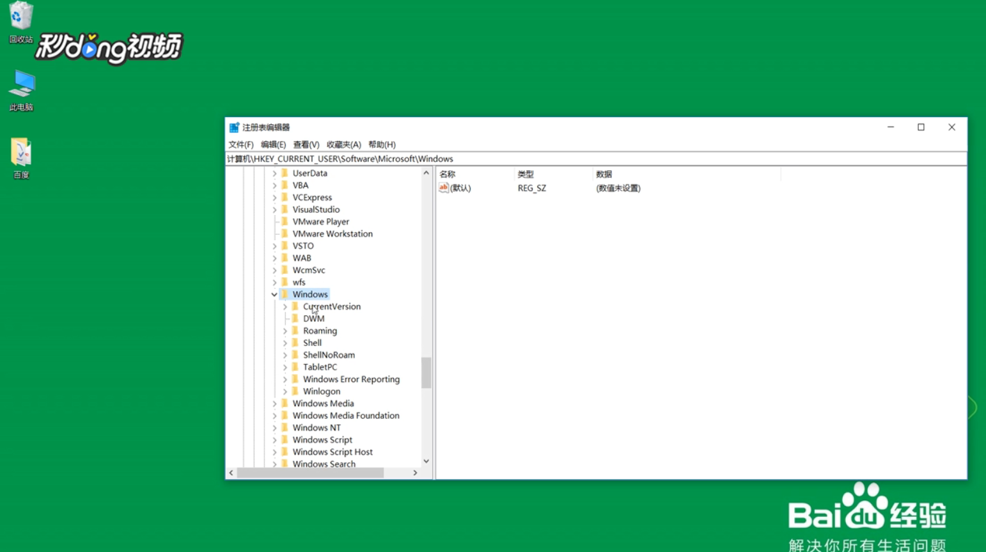Select the Windows Script Host key

pyautogui.click(x=333, y=452)
